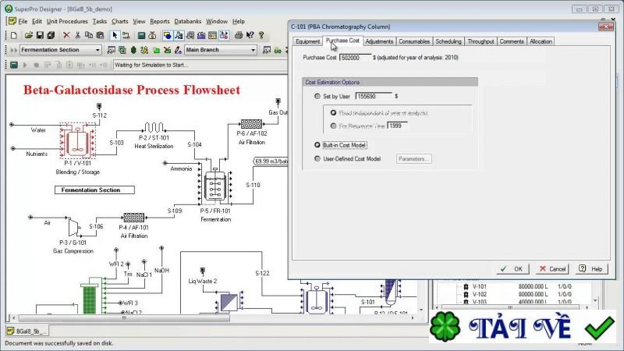Viewport: 624px width, 351px height.
Task: Click the BGal8_5b document tab at bottom
Action: coord(28,331)
